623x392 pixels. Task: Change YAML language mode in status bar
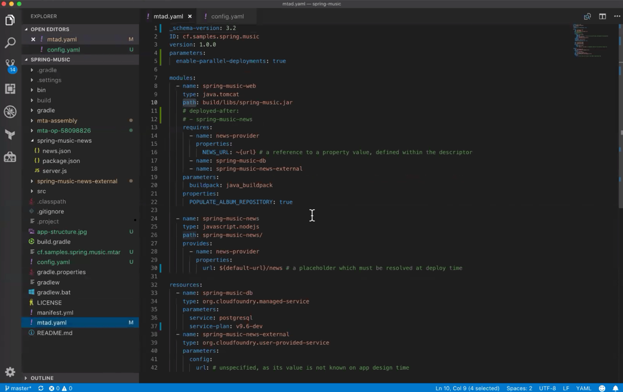click(584, 388)
